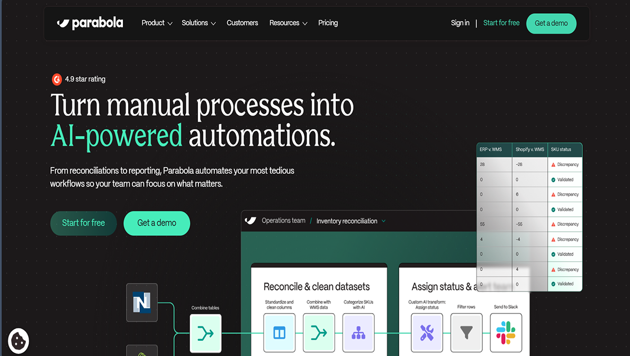Click the Parabola bird icon beside Operations team
The image size is (630, 356).
click(250, 221)
